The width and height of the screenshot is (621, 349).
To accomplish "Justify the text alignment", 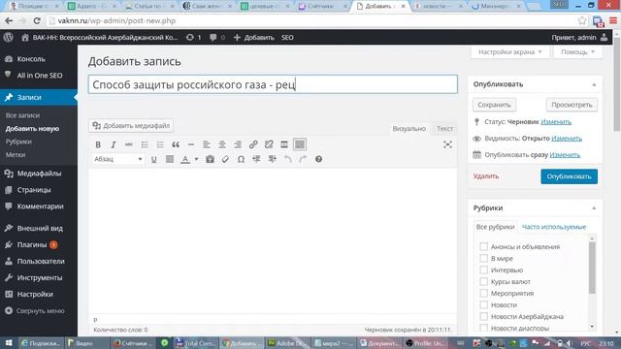I will point(170,159).
